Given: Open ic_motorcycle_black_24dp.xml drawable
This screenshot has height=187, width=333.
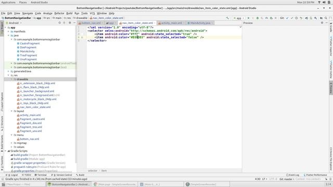Looking at the screenshot, I should [38, 99].
